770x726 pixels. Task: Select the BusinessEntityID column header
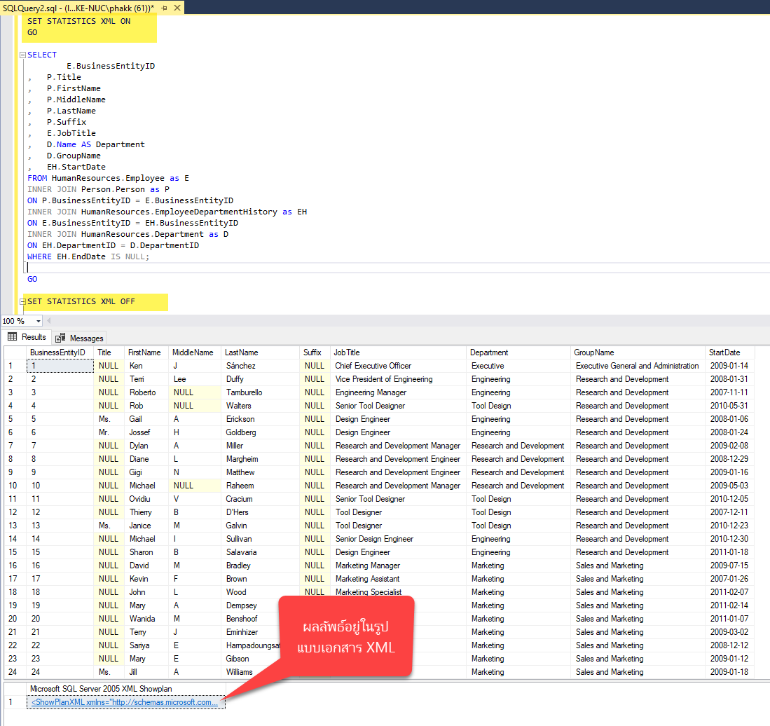57,352
